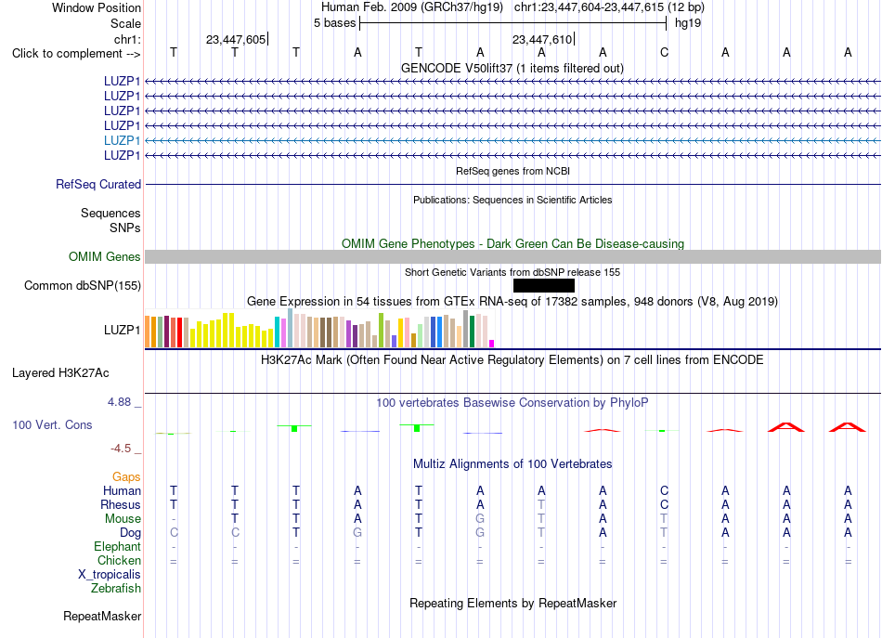Click the -4.5 PhyloP lower value

pyautogui.click(x=121, y=449)
